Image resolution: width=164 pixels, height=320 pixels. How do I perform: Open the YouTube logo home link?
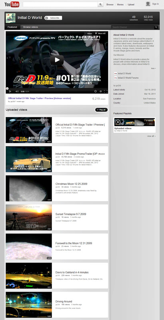(x=12, y=4)
